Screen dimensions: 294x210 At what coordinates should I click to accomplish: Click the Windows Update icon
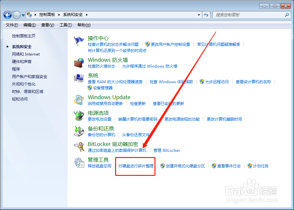79,100
